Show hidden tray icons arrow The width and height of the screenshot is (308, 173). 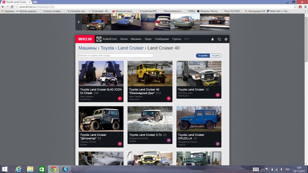coord(262,169)
